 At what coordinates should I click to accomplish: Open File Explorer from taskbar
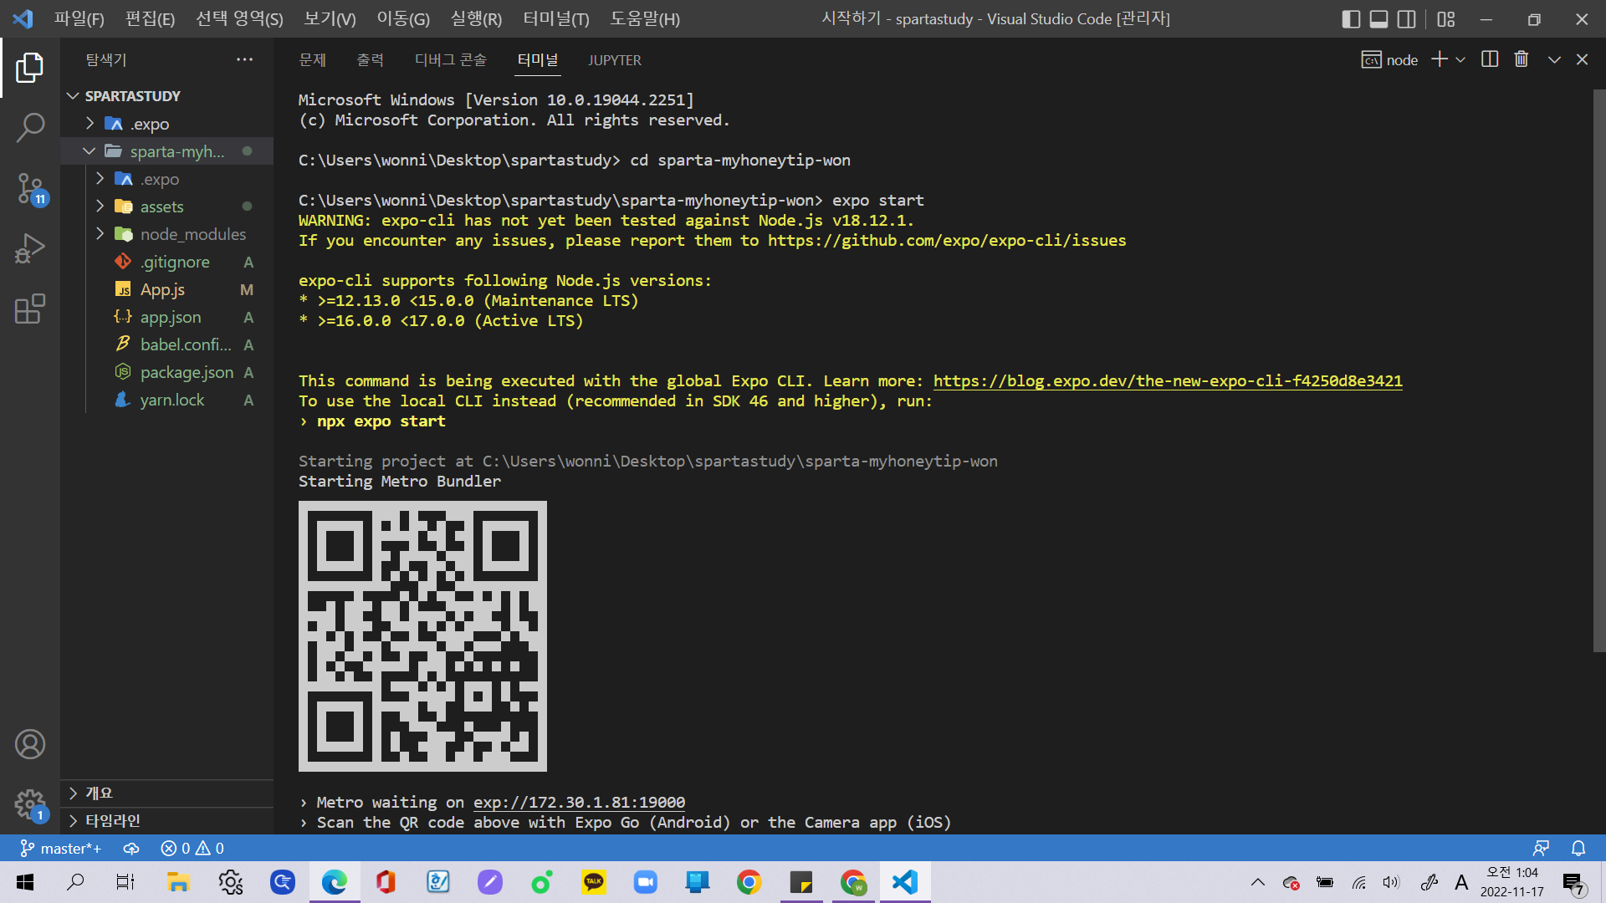pyautogui.click(x=178, y=882)
